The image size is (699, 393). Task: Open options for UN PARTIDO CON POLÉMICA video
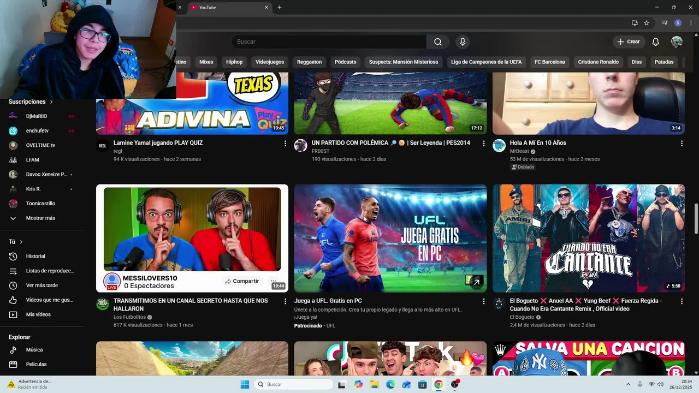(x=483, y=144)
